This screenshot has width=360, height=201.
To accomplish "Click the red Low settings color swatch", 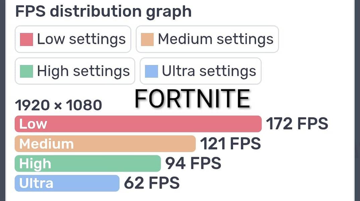I will tap(26, 39).
